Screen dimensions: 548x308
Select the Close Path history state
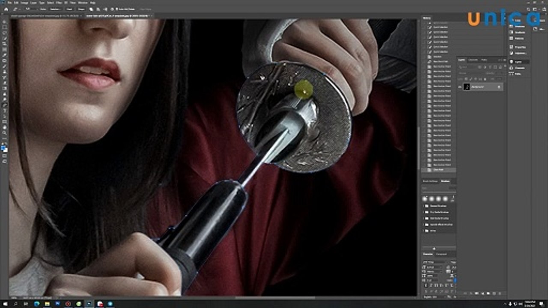pos(439,170)
